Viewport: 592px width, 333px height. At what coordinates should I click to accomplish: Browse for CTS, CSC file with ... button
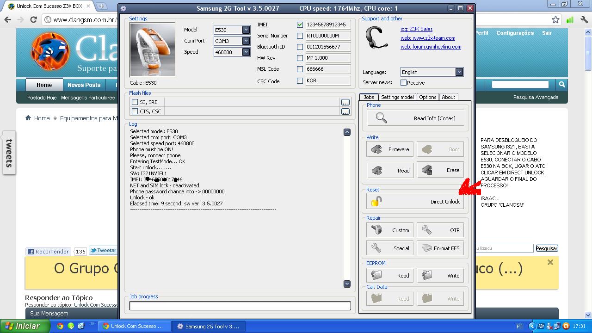[x=345, y=111]
